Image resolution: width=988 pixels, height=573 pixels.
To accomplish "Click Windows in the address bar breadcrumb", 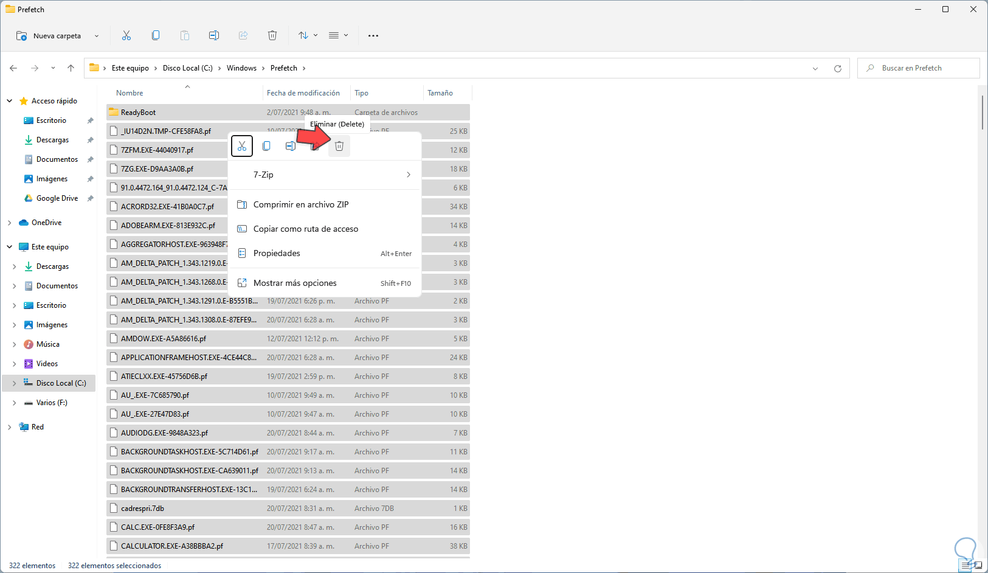I will (242, 68).
